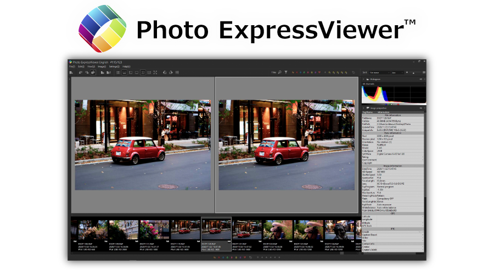Open the All channels histogram dropdown
The image size is (494, 270).
tap(394, 84)
